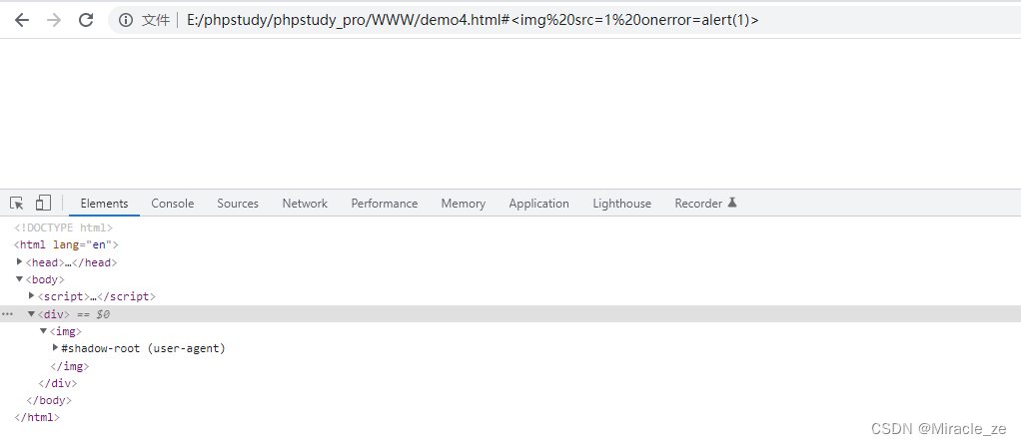Viewport: 1021px width, 445px height.
Task: Select the html lang="en" node
Action: click(66, 244)
